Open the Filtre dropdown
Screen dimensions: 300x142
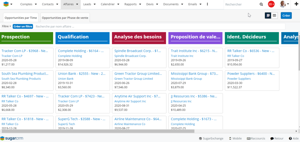coord(6,26)
